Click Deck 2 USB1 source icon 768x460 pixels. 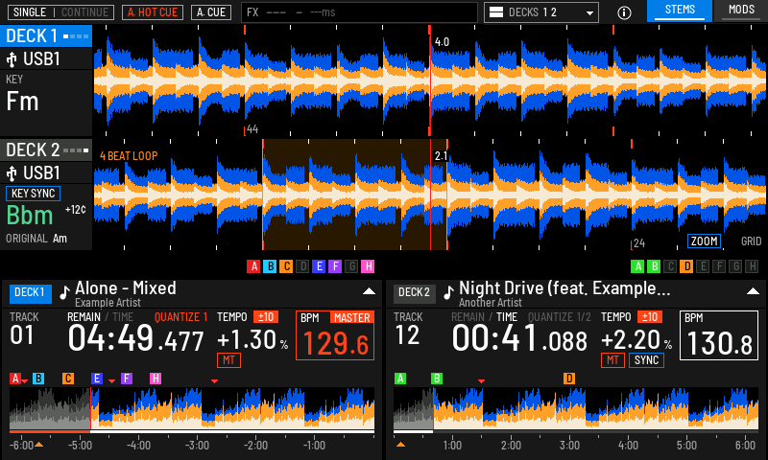click(x=12, y=173)
